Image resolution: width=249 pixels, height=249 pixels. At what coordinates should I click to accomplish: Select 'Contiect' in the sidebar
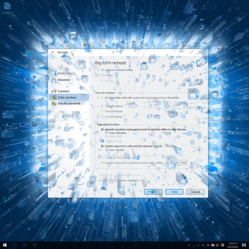coord(64,91)
